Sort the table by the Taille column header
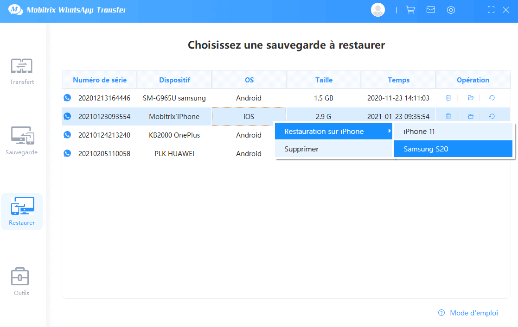 323,79
